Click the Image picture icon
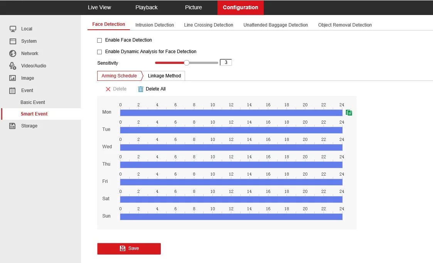Screen dimensions: 433x263 (13, 78)
